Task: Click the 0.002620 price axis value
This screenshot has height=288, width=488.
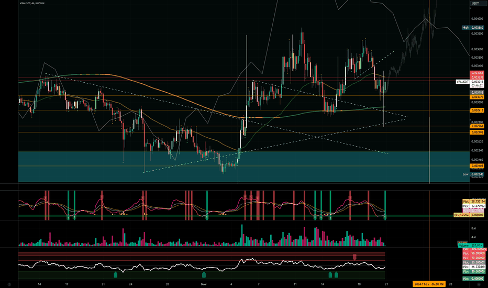Action: (x=477, y=141)
